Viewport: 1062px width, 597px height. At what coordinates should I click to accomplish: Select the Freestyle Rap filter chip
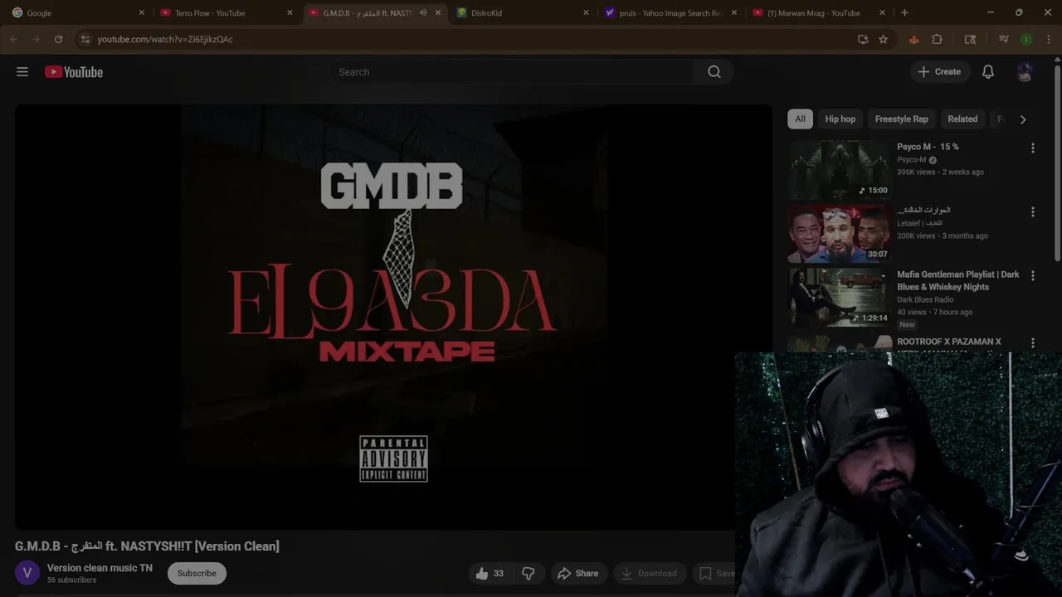(901, 119)
